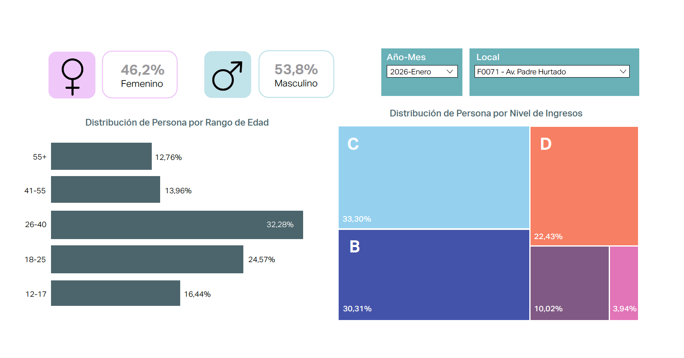Click the 55+ age bar
The image size is (684, 358).
101,156
